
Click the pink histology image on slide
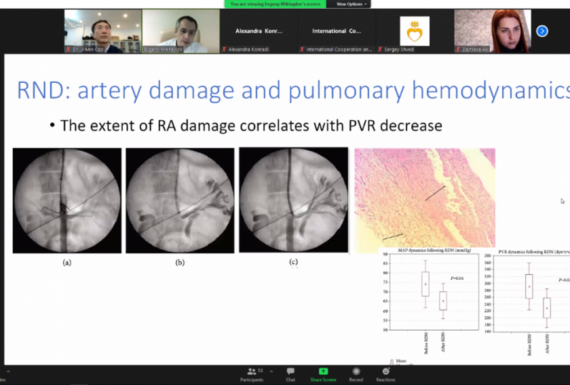(x=425, y=197)
